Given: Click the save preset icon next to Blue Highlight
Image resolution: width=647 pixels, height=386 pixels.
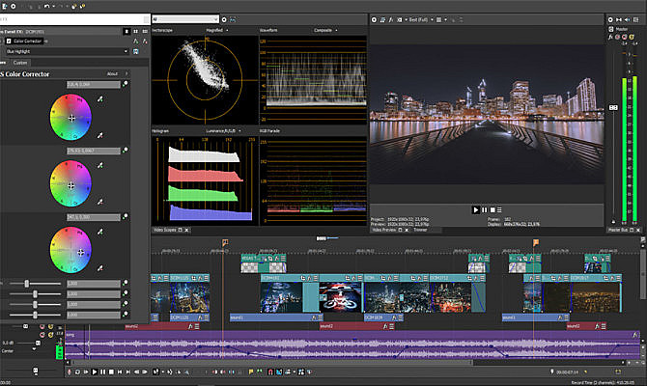Looking at the screenshot, I should pyautogui.click(x=137, y=52).
